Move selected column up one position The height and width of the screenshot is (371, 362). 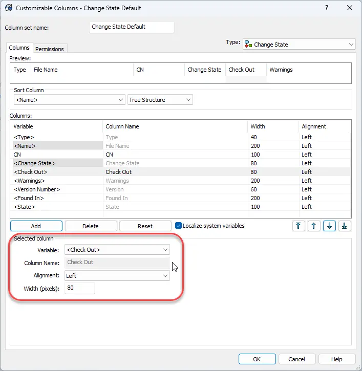[x=314, y=226]
